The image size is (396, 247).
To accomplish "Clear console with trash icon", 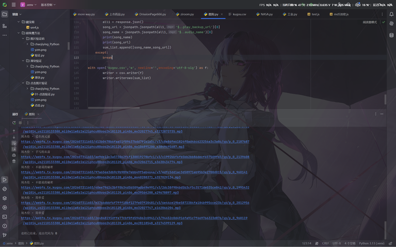I will click(14, 161).
